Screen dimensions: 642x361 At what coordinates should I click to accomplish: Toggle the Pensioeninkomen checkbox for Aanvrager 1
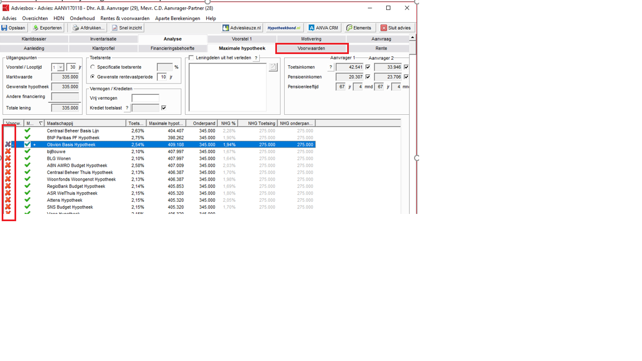point(368,76)
